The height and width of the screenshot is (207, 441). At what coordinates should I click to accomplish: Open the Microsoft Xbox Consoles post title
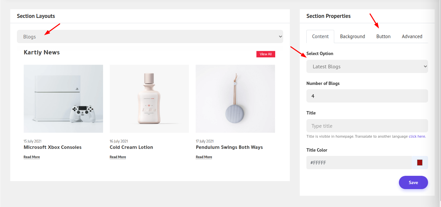click(x=52, y=147)
